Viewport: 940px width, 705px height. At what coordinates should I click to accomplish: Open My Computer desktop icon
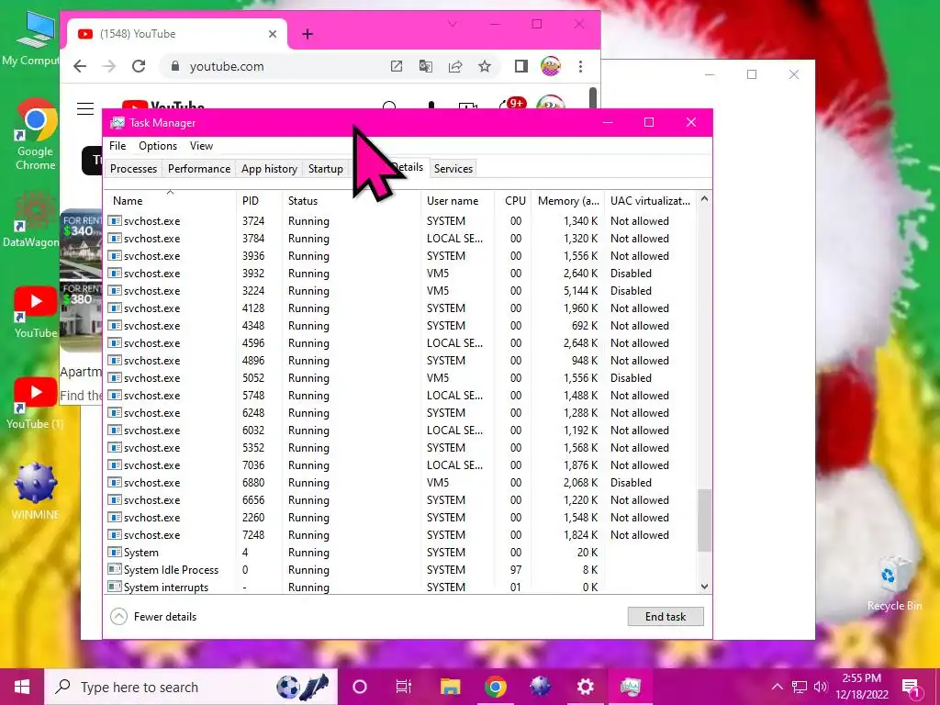point(34,39)
